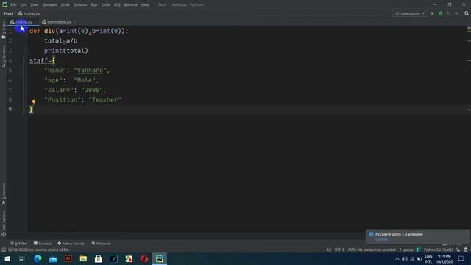
Task: Open Search Everywhere magnifier icon
Action: click(x=467, y=13)
